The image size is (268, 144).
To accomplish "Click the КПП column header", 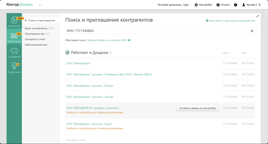I will coord(244,53).
